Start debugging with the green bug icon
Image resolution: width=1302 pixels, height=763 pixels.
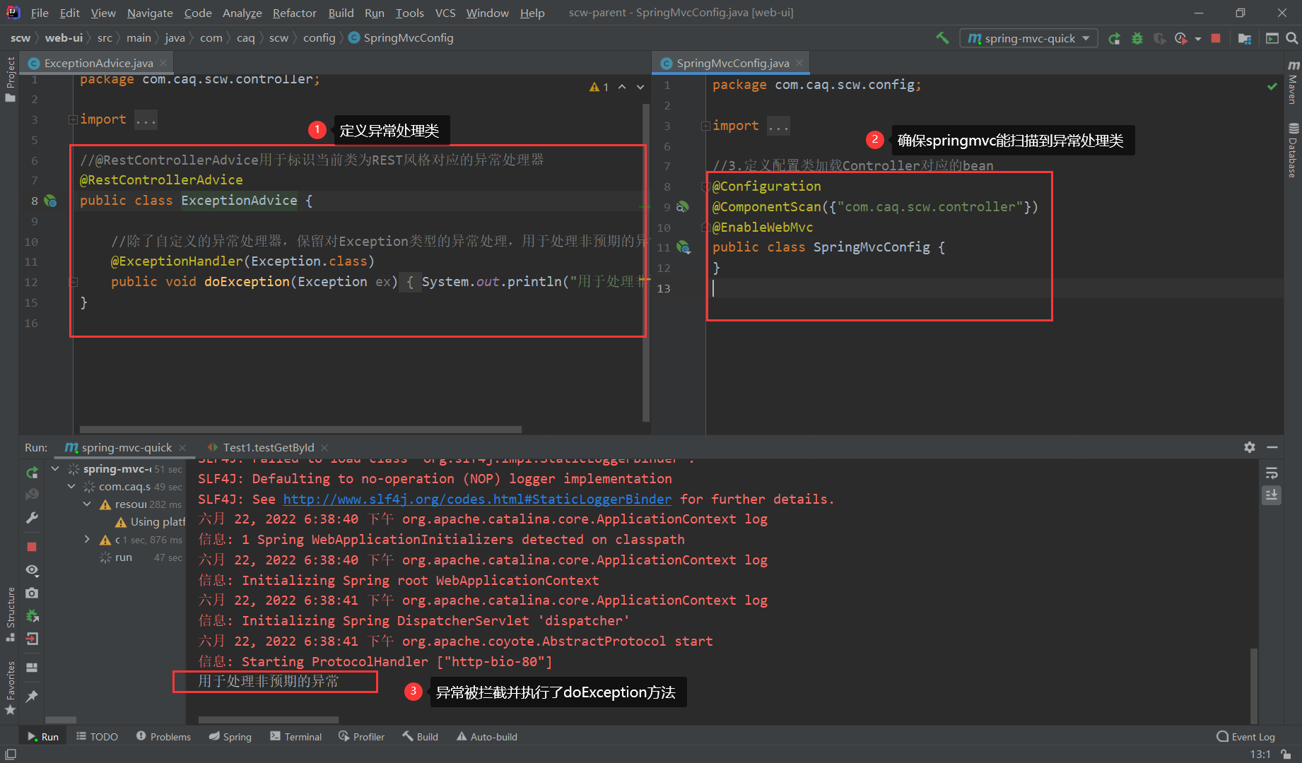click(x=1137, y=38)
